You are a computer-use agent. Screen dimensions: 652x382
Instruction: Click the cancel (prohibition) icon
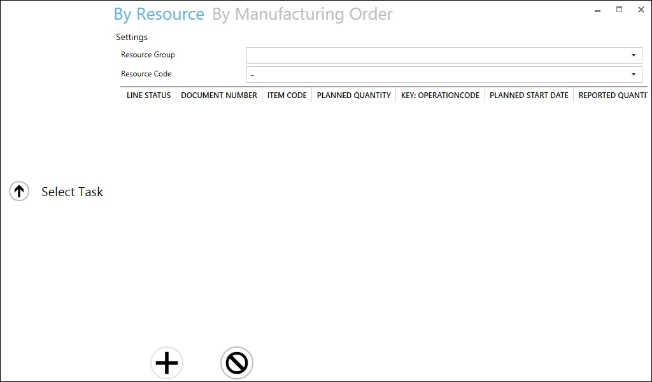pyautogui.click(x=236, y=363)
